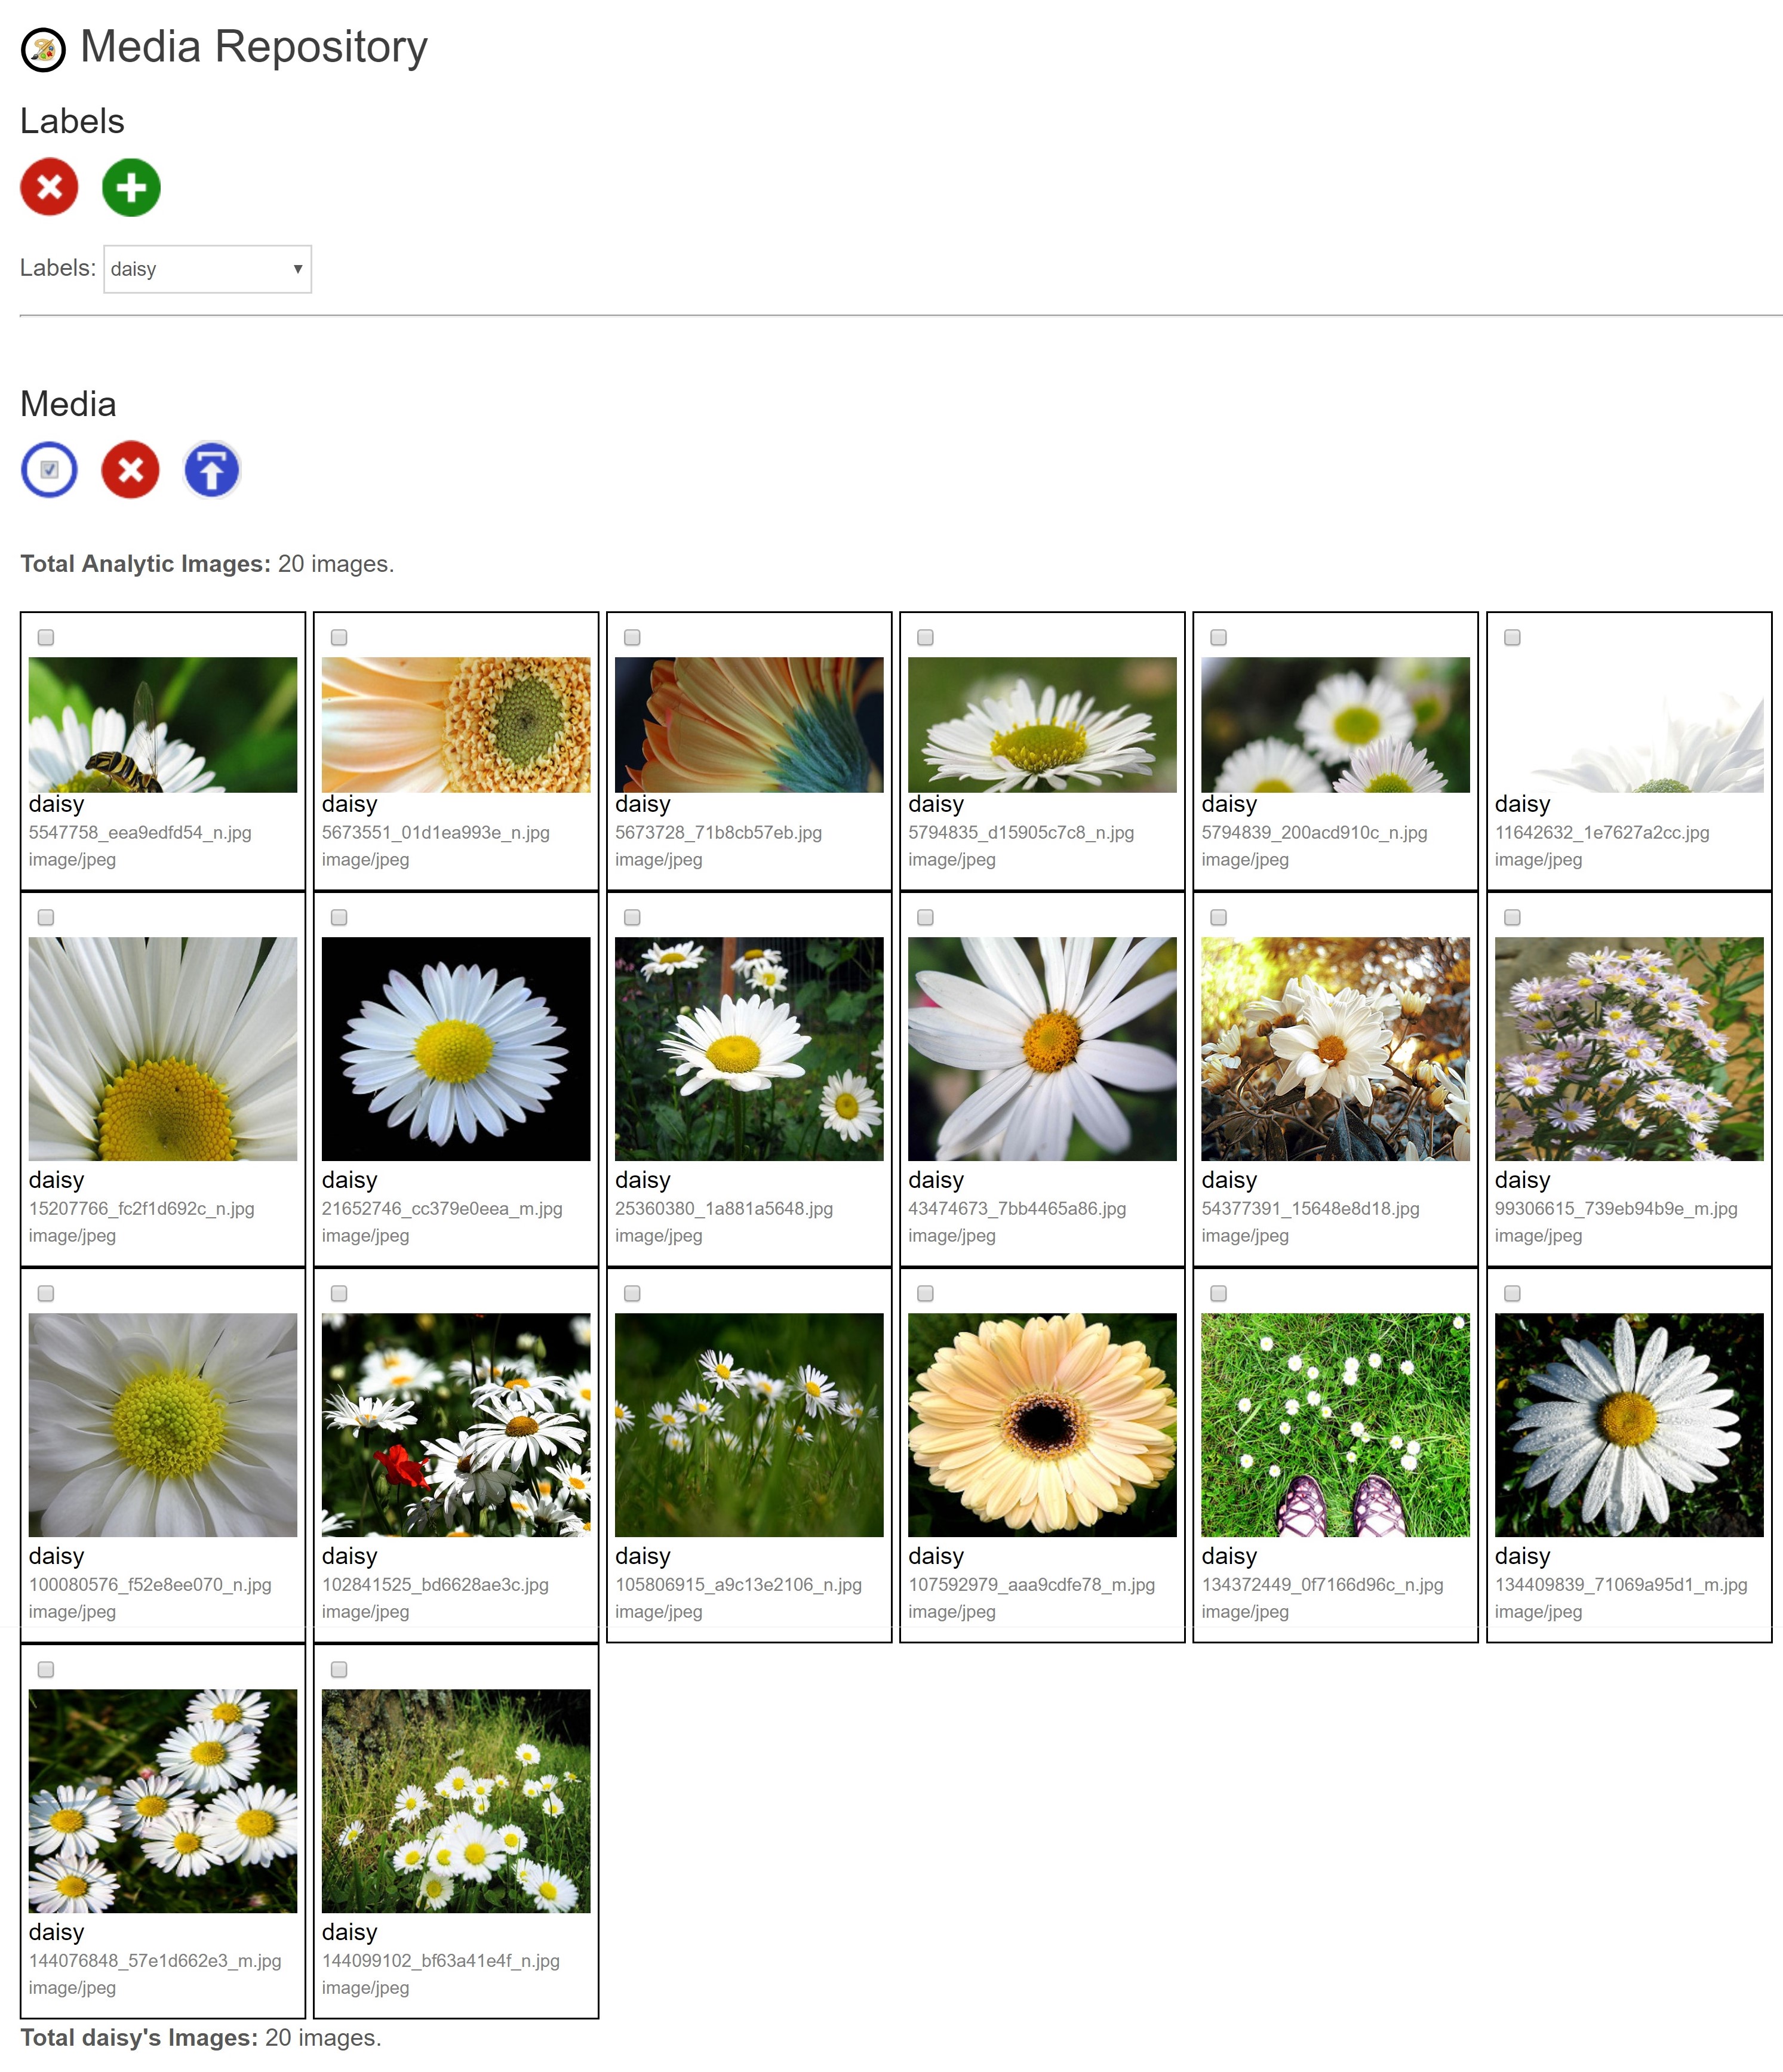Open yellow gerbera thumbnail 107592979
The height and width of the screenshot is (2072, 1783).
[x=1043, y=1425]
